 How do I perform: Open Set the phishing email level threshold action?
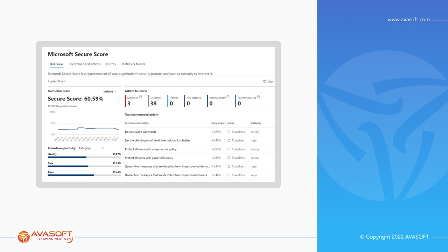pyautogui.click(x=157, y=140)
